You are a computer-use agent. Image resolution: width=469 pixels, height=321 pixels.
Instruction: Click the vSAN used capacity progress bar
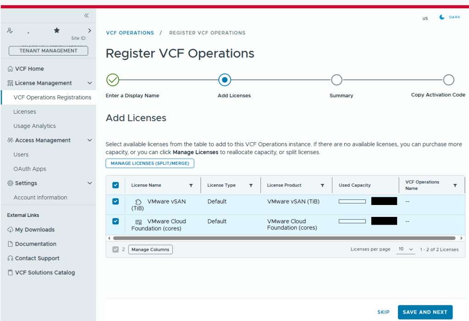(352, 201)
